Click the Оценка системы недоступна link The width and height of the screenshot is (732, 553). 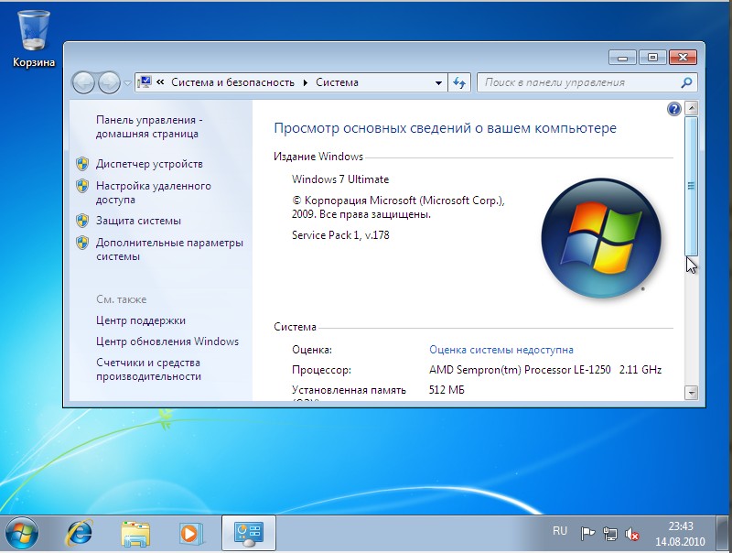[x=501, y=350]
